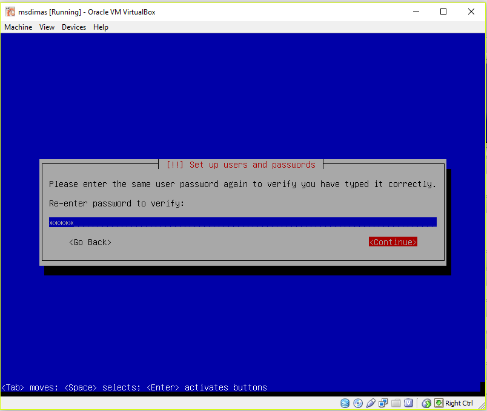Click the 'Re-enter password to verify:' label
The width and height of the screenshot is (487, 411).
pos(116,203)
